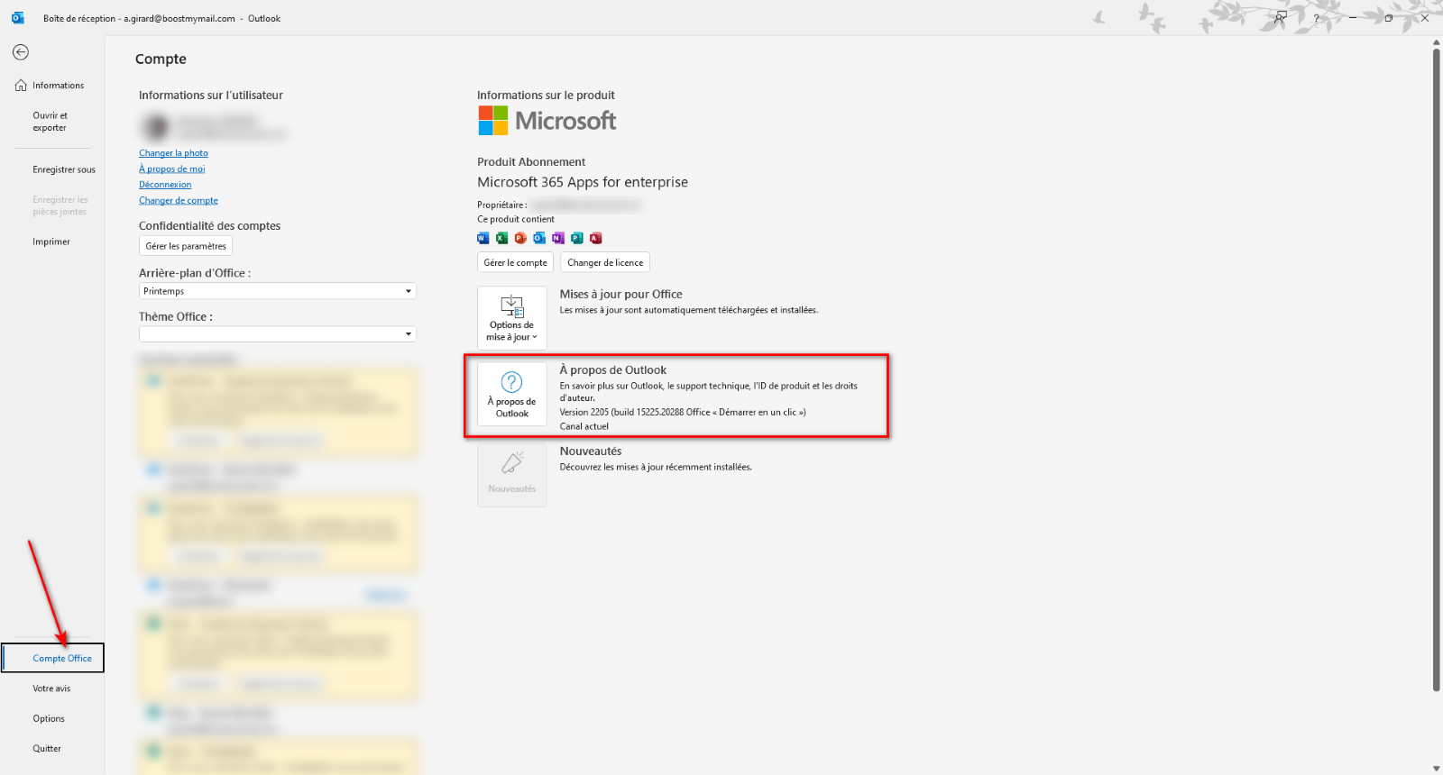Open the À propos de moi link
The image size is (1443, 775).
[x=172, y=169]
